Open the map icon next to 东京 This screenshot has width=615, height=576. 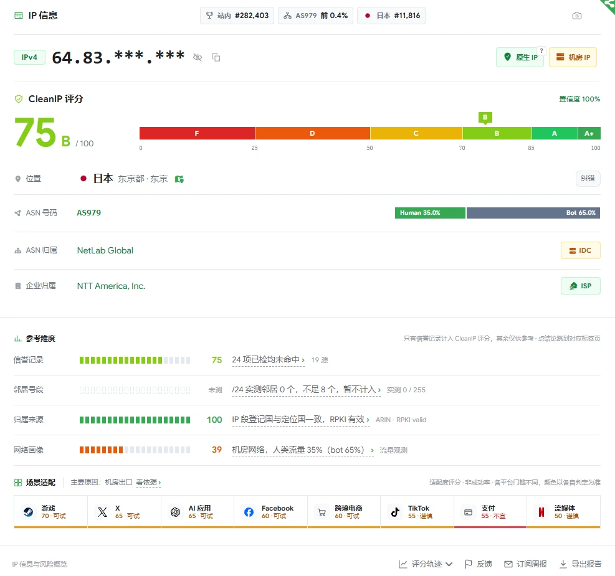point(179,179)
